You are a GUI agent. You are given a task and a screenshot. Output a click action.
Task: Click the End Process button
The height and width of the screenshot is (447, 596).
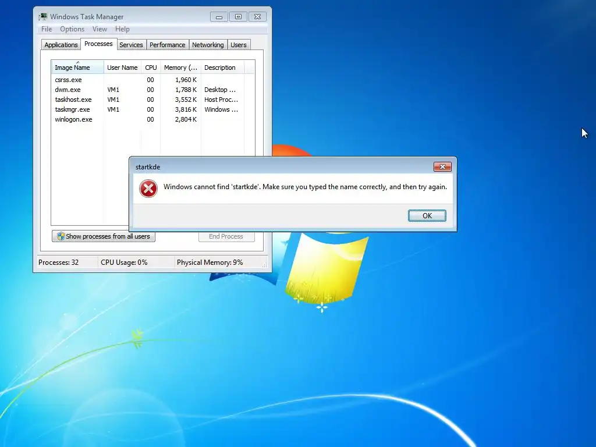[226, 236]
